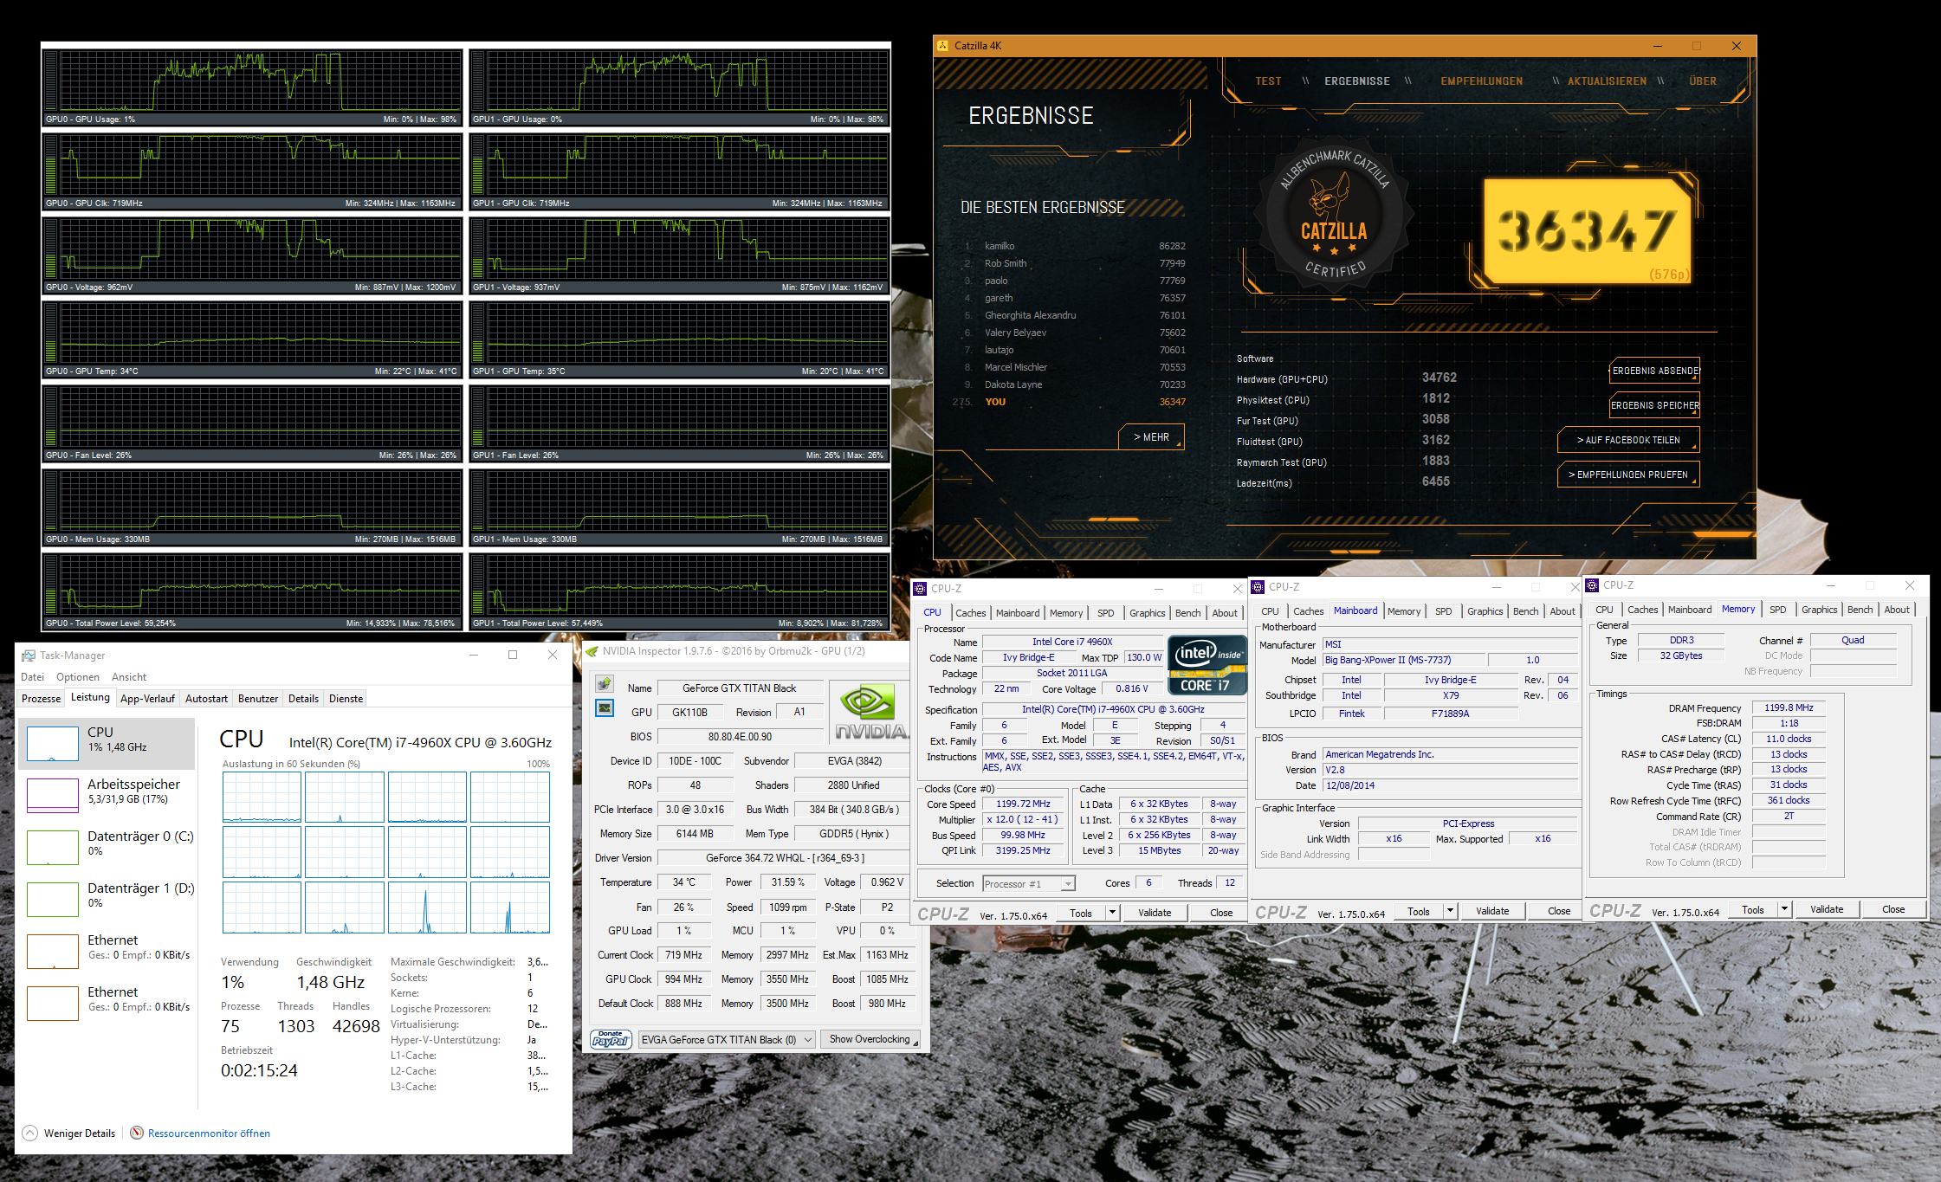The height and width of the screenshot is (1182, 1941).
Task: Switch to the Dienste tab
Action: (x=346, y=699)
